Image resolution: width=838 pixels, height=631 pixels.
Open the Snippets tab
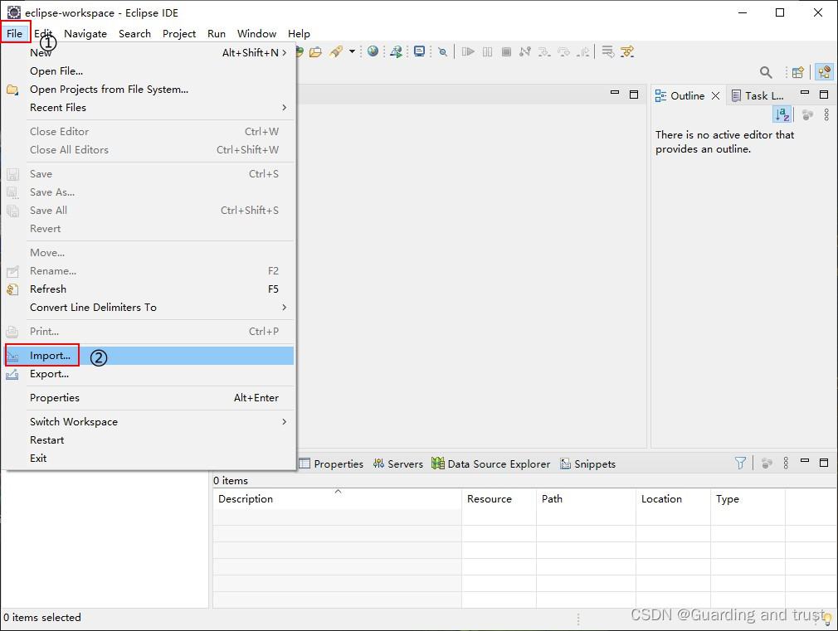click(x=588, y=464)
